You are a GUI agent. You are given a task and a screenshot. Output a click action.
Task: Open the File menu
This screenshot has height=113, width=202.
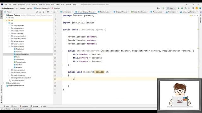click(6, 4)
